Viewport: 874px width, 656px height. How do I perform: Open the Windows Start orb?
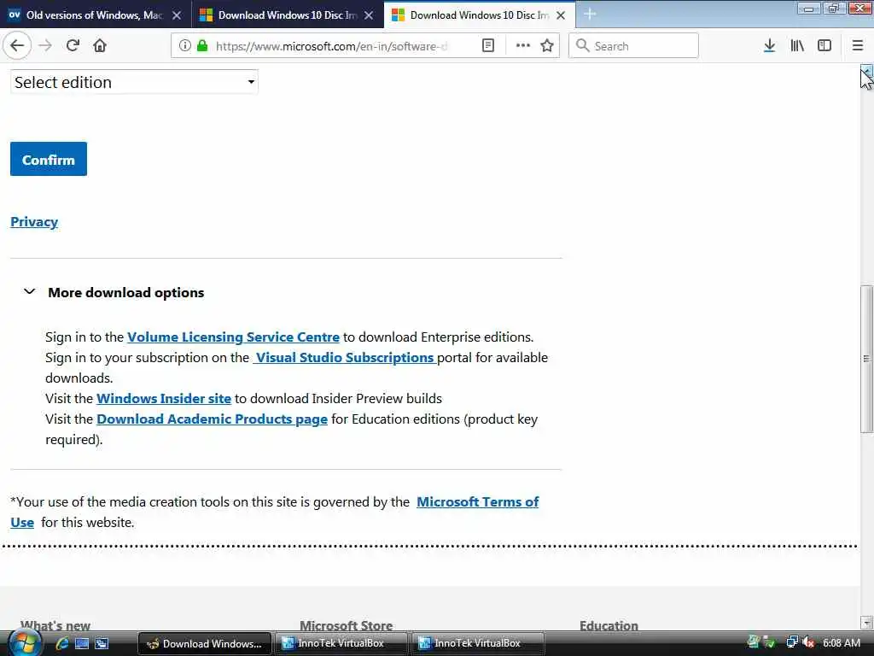click(x=25, y=643)
